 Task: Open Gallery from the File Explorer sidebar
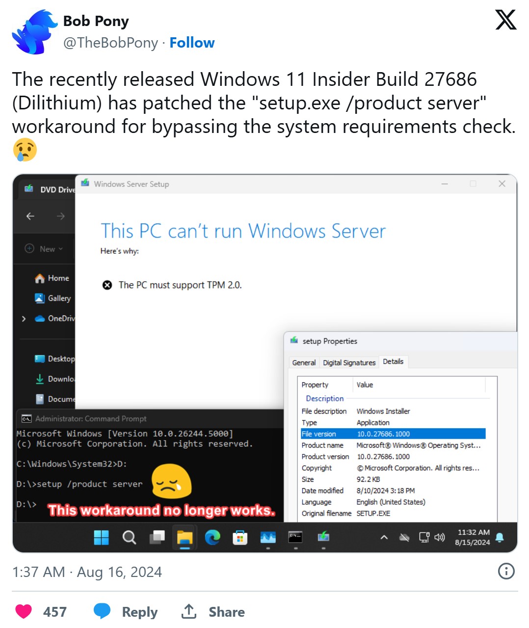[x=60, y=298]
